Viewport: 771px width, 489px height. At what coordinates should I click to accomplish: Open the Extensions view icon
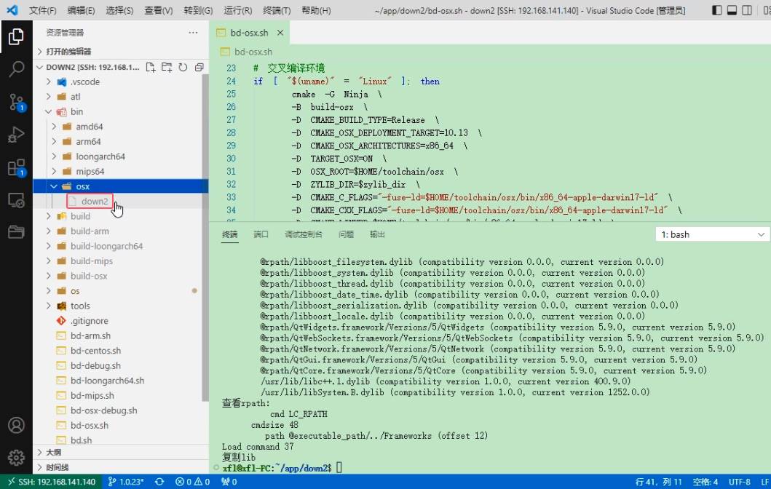tap(16, 167)
